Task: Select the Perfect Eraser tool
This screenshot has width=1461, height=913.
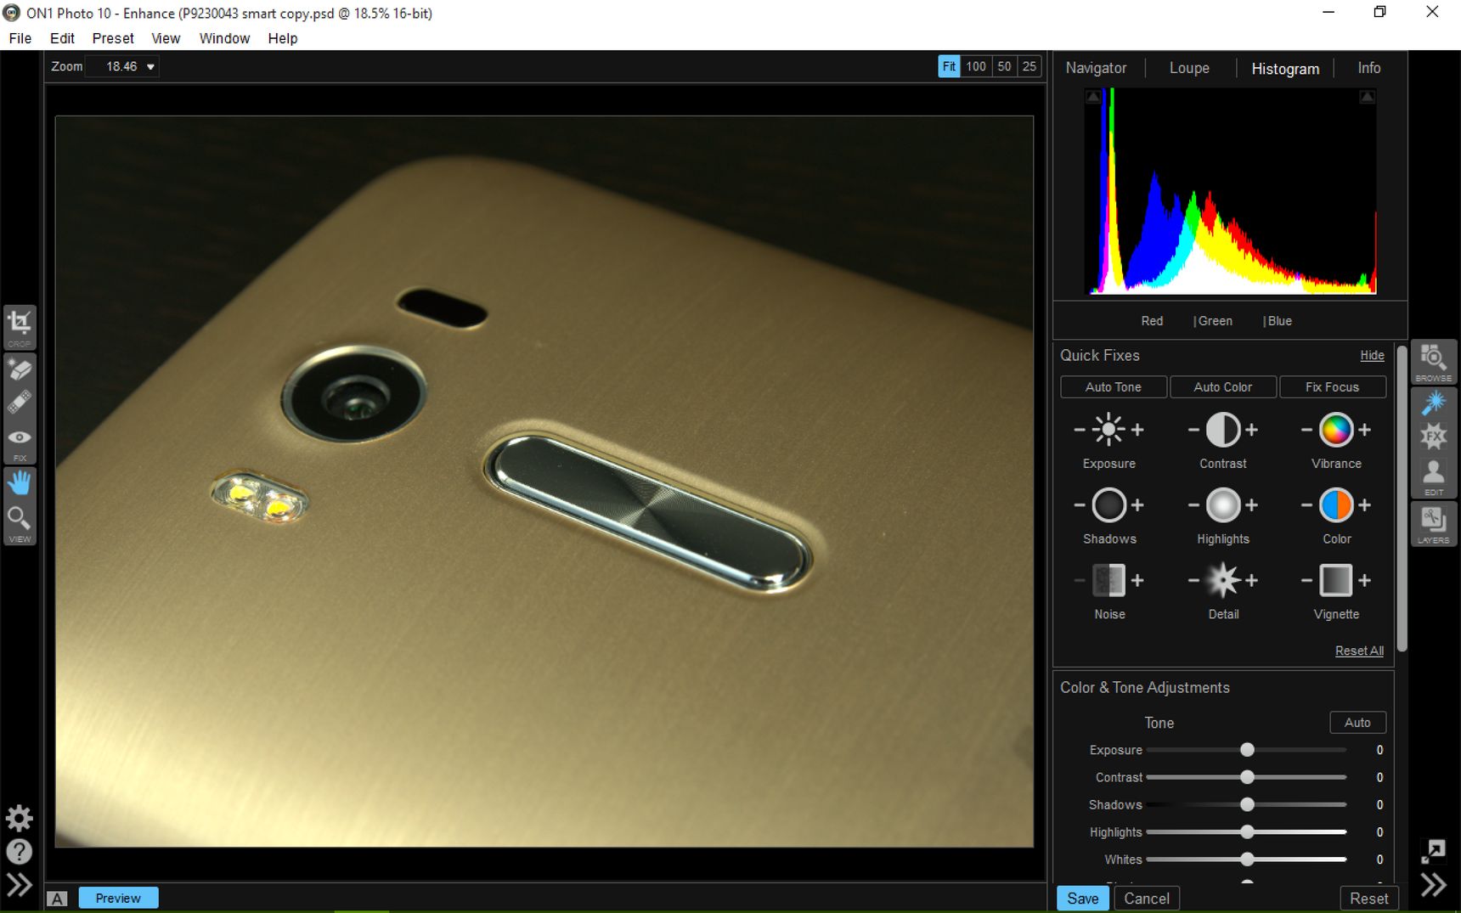Action: (20, 369)
